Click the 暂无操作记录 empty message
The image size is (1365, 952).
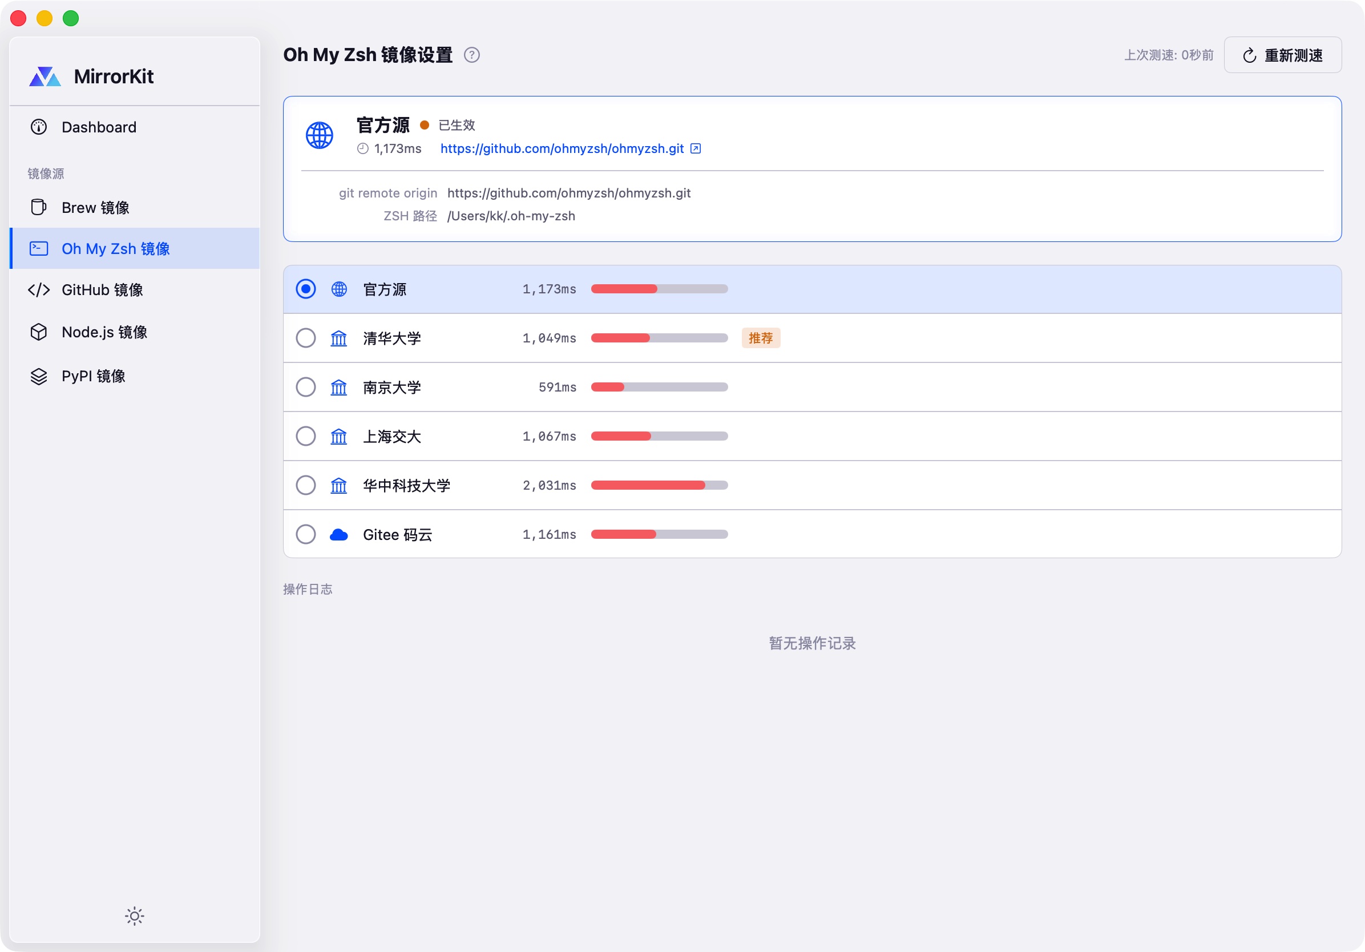812,643
